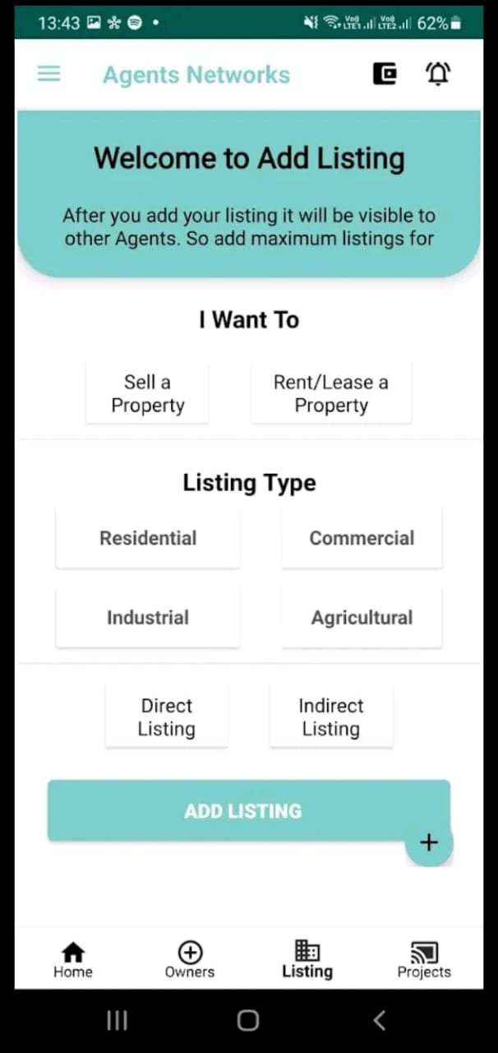Go to the Home tab

click(73, 961)
